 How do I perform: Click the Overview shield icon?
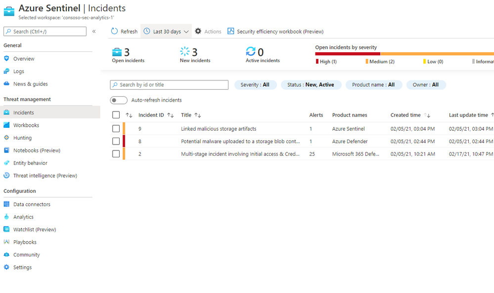click(x=6, y=59)
